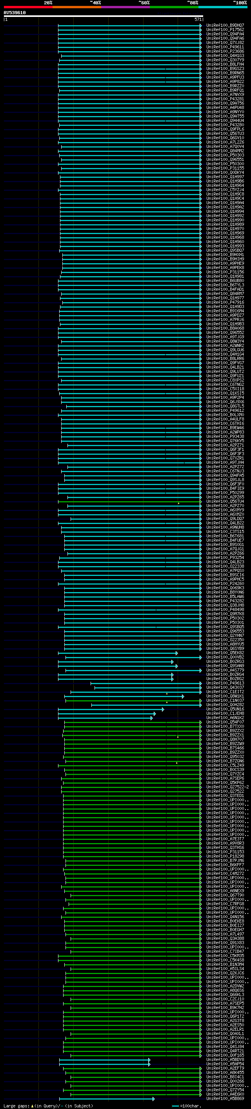Select label UniRef100_B0ZRG3
Image resolution: width=251 pixels, height=1109 pixels.
[x=225, y=661]
